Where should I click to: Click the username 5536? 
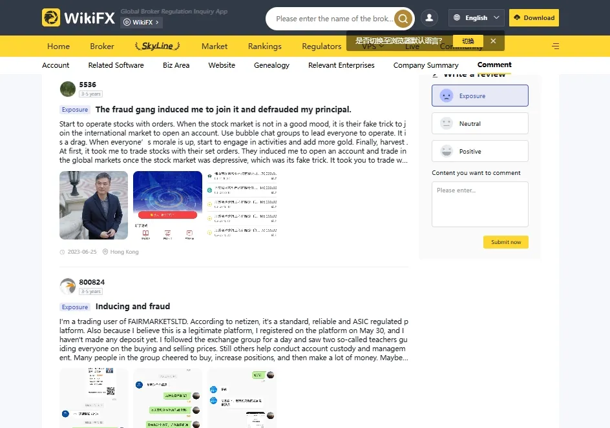click(x=87, y=85)
